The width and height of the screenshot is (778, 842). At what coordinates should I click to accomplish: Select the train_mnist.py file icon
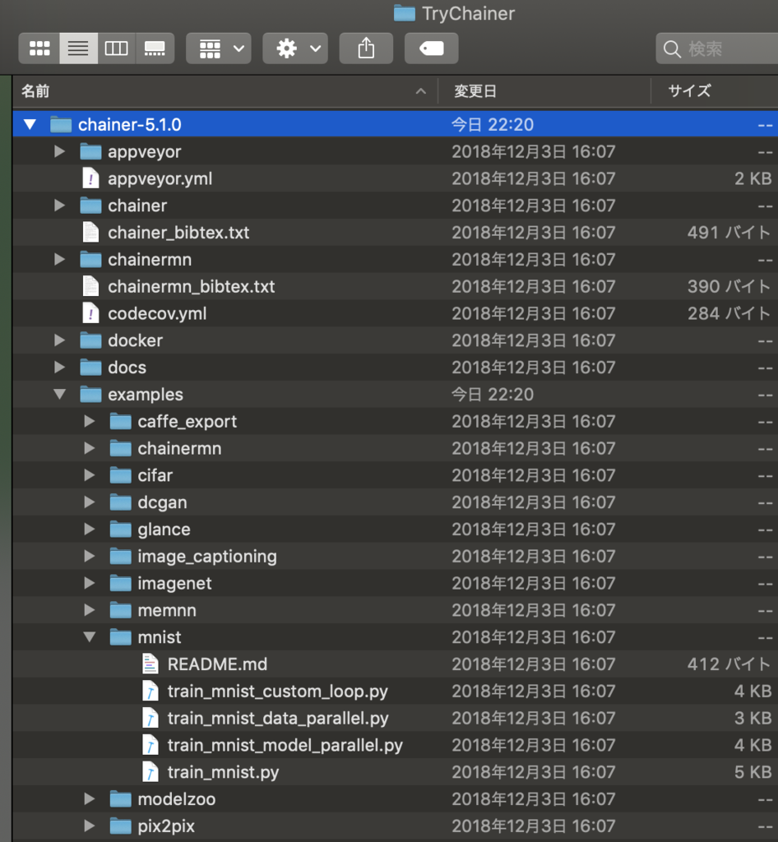pos(151,771)
